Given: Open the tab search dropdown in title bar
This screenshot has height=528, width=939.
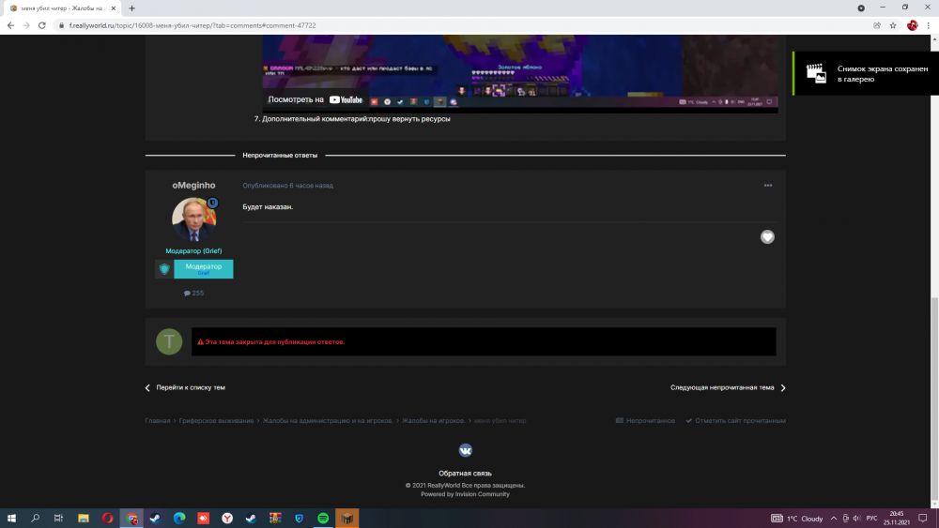Looking at the screenshot, I should click(x=861, y=8).
